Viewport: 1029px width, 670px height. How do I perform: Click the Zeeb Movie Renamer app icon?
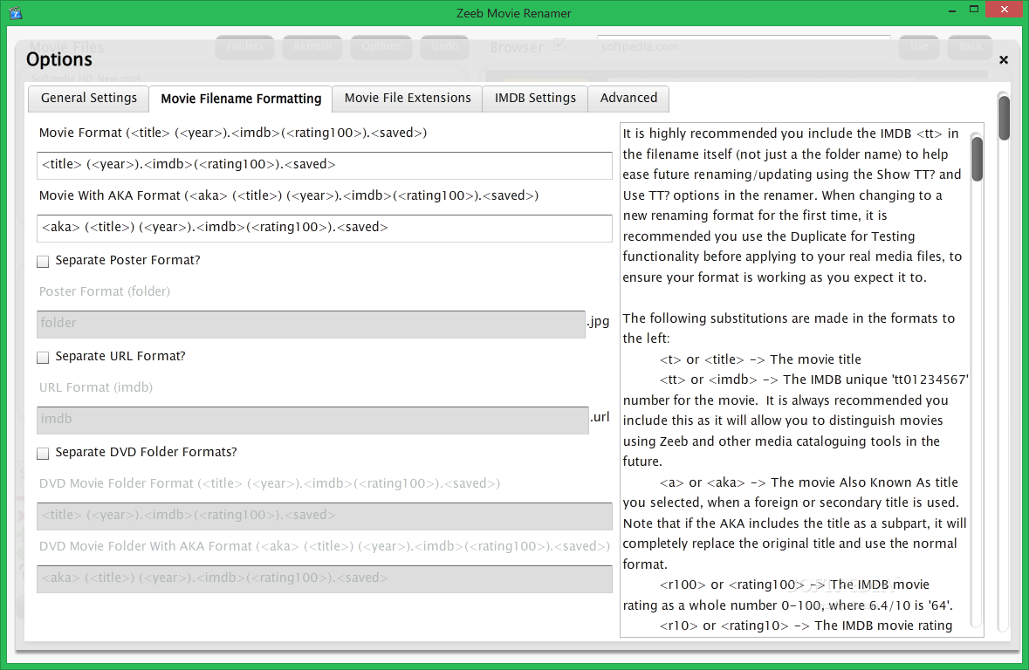(17, 13)
